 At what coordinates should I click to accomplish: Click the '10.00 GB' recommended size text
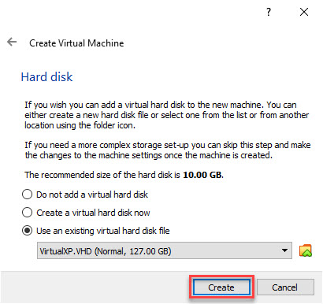click(x=202, y=175)
